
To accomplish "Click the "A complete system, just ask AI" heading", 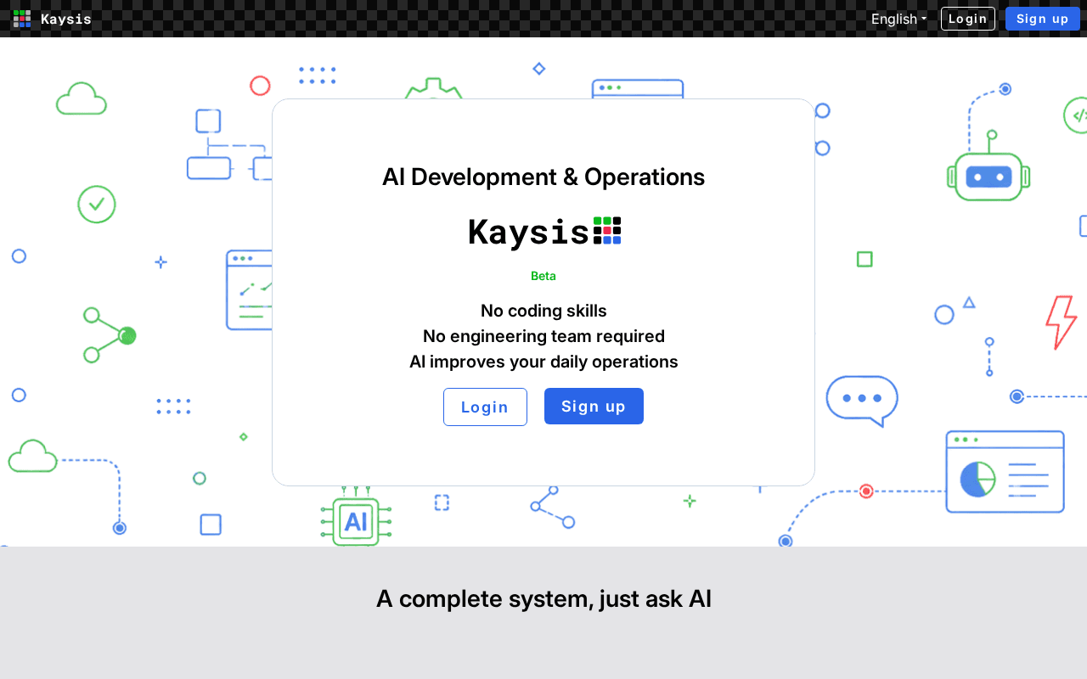I will click(543, 599).
